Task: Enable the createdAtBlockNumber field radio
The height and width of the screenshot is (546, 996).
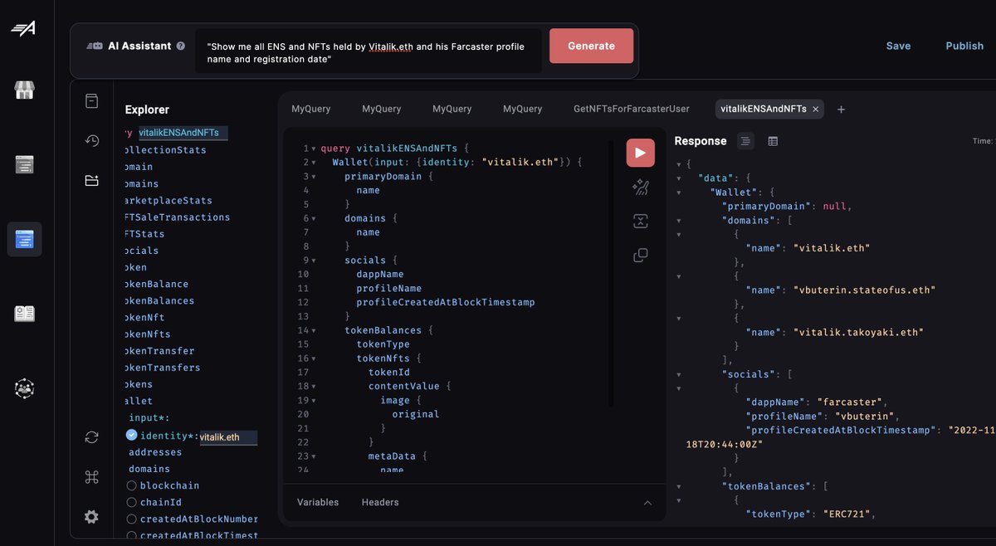Action: coord(131,519)
